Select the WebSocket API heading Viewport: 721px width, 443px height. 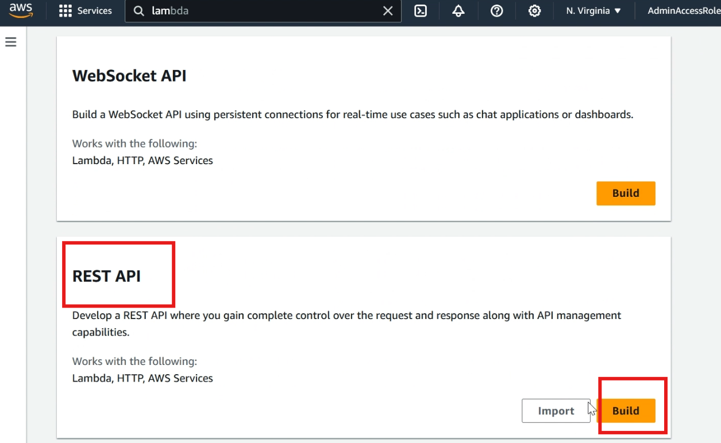pyautogui.click(x=129, y=76)
